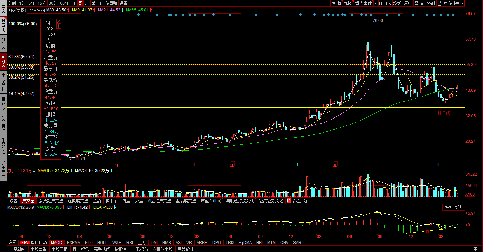Toggle 复权 price adjustment
The height and width of the screenshot is (252, 483).
408,3
